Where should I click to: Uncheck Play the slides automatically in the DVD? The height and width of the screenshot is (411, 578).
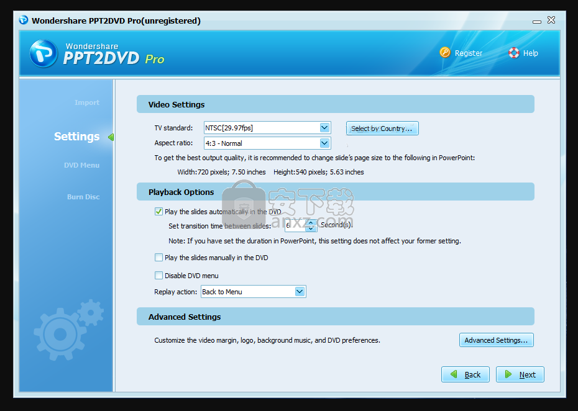click(158, 211)
